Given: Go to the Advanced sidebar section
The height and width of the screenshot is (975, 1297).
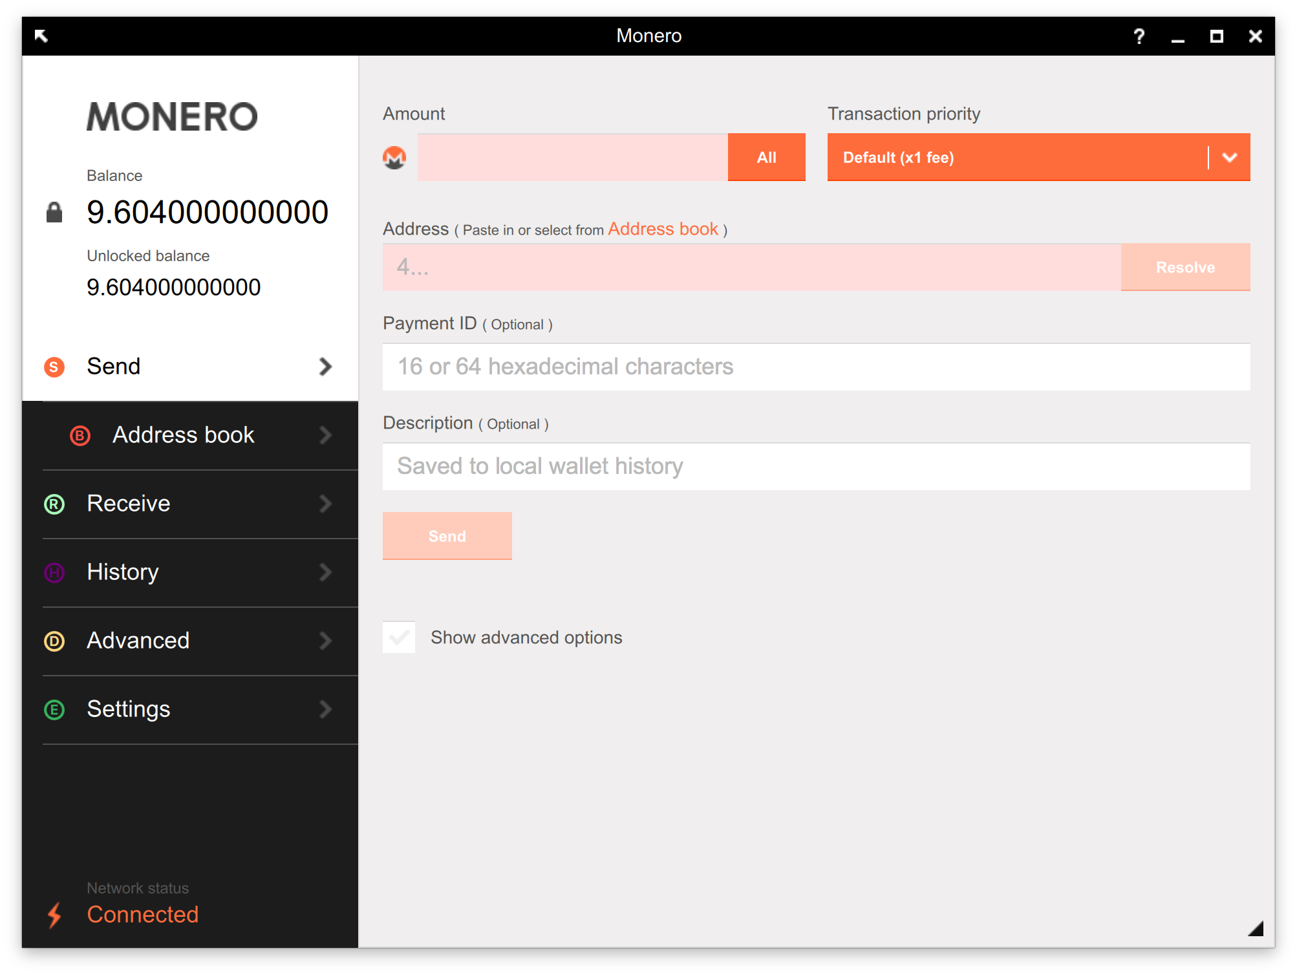Looking at the screenshot, I should coord(138,641).
